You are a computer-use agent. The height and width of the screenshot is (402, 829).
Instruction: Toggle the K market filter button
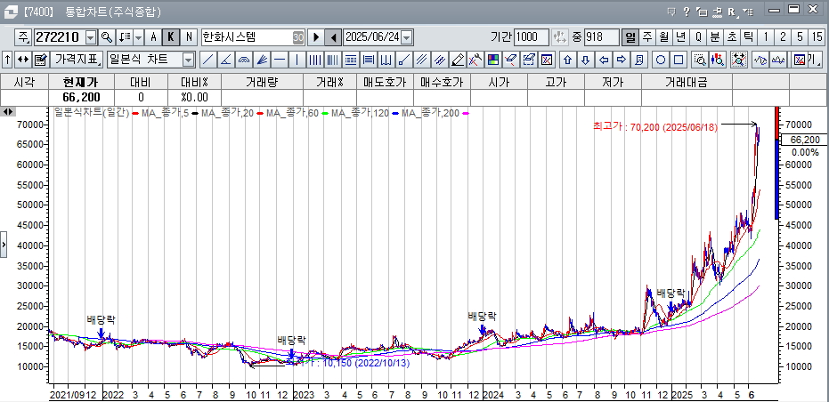(x=170, y=37)
